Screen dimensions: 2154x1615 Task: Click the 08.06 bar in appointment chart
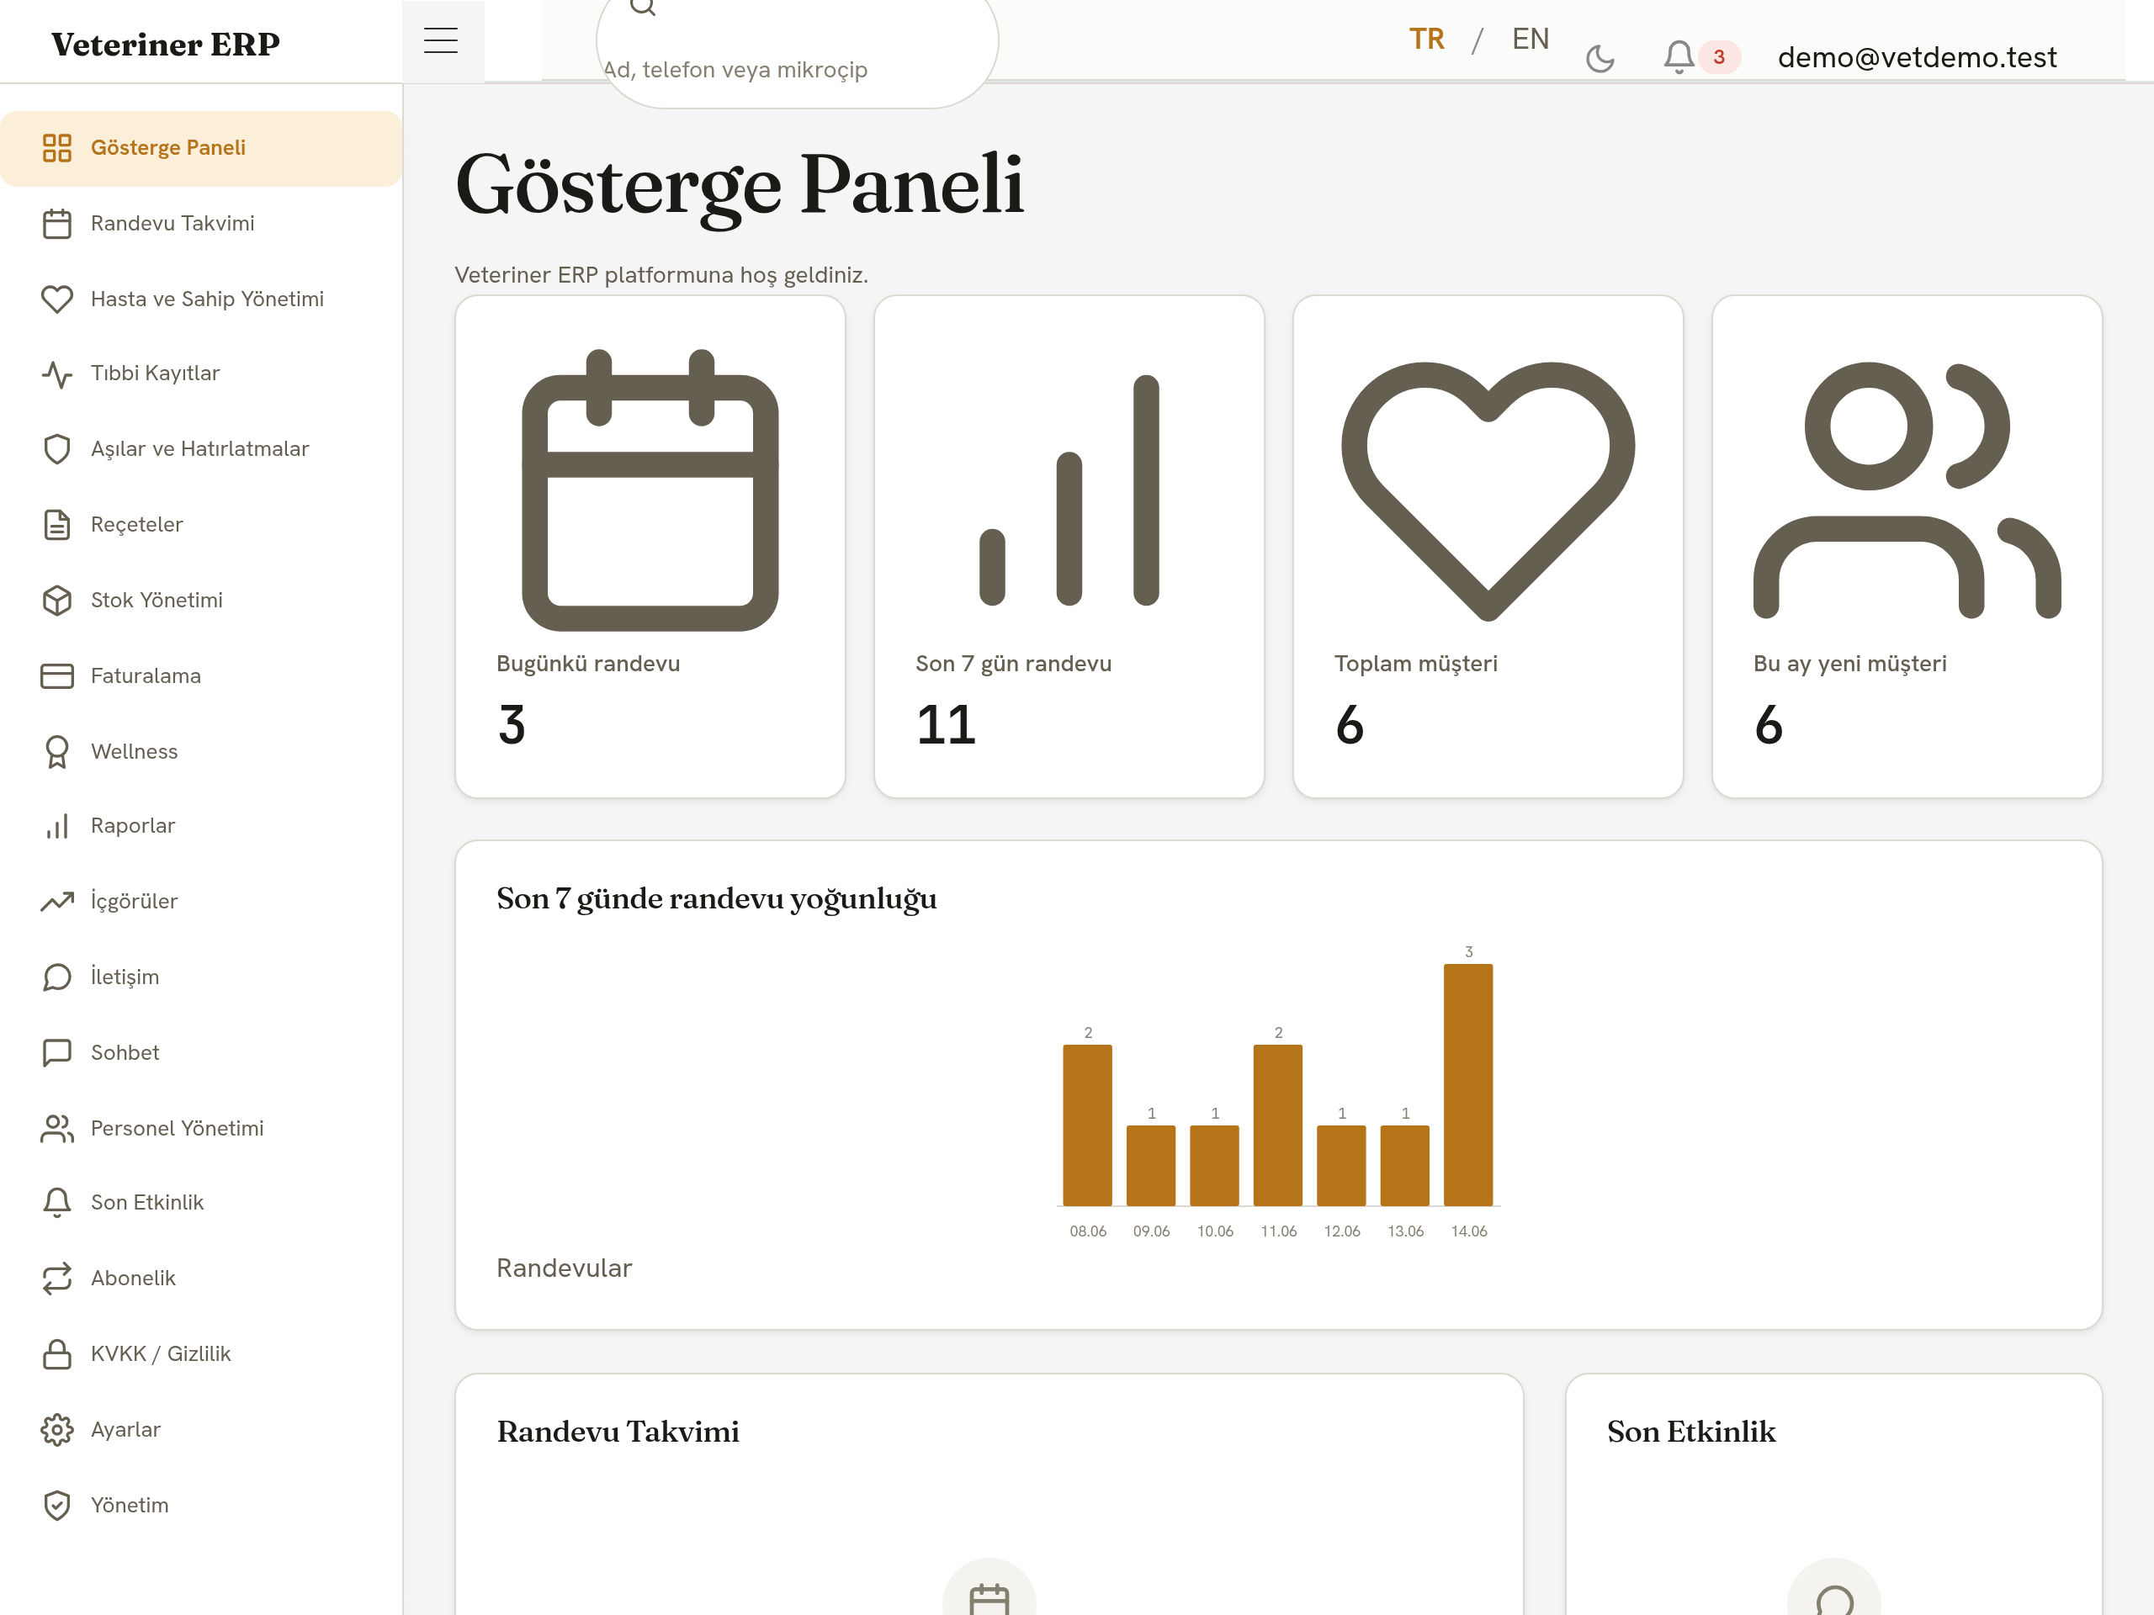1088,1126
